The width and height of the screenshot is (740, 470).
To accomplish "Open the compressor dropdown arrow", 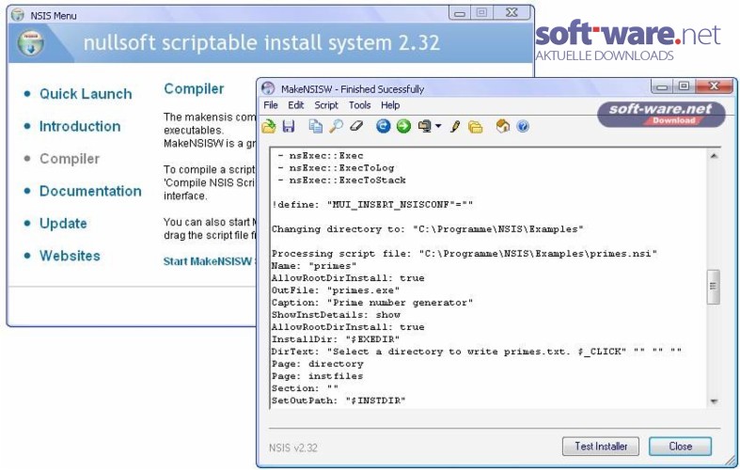I will 438,126.
